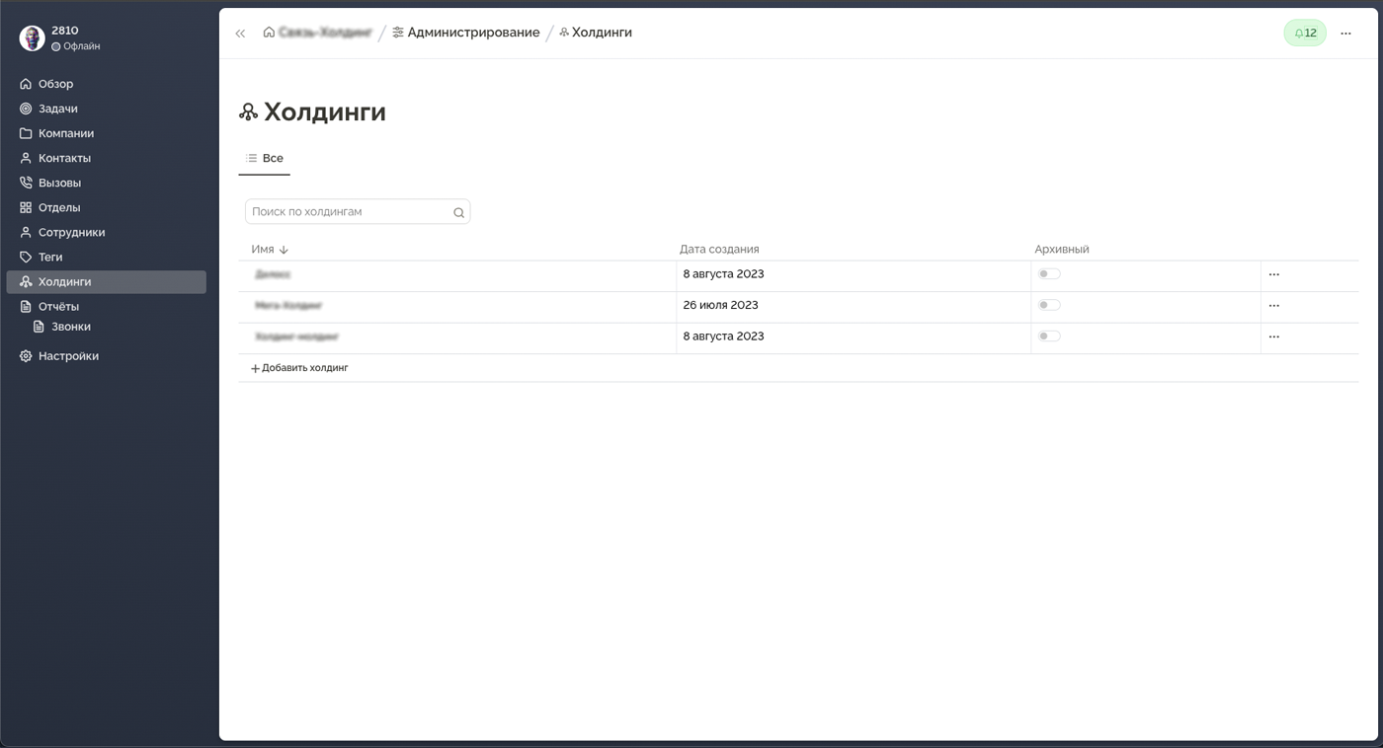Toggle archive switch for first holding row
Screen dimensions: 1383x748
(x=1048, y=274)
